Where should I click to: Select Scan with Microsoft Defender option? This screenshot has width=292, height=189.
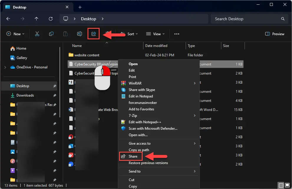[x=153, y=129]
